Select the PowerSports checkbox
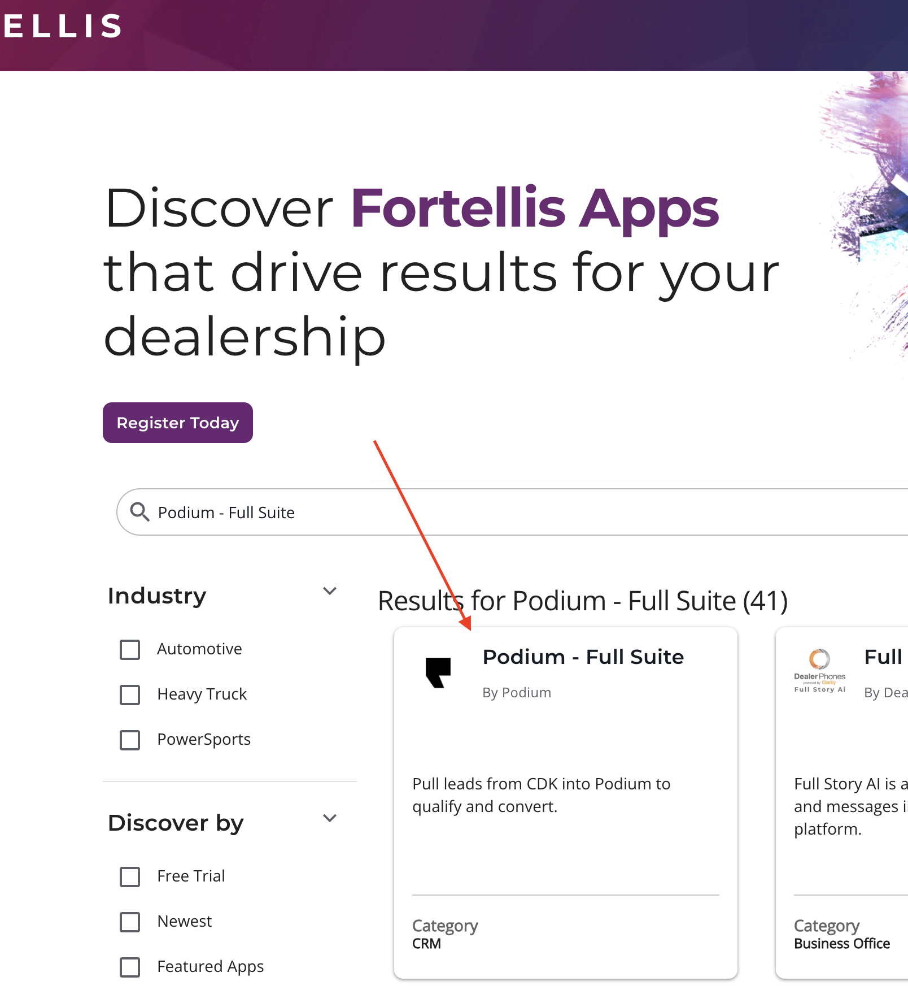 [130, 740]
